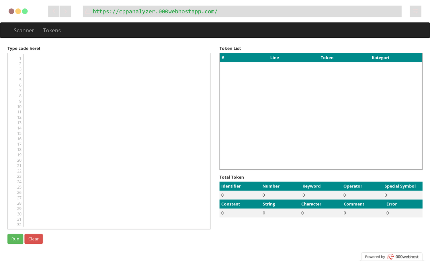Click the yellow minimize window dot
The image size is (430, 261).
pos(18,11)
